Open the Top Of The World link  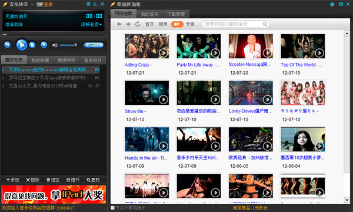(302, 65)
